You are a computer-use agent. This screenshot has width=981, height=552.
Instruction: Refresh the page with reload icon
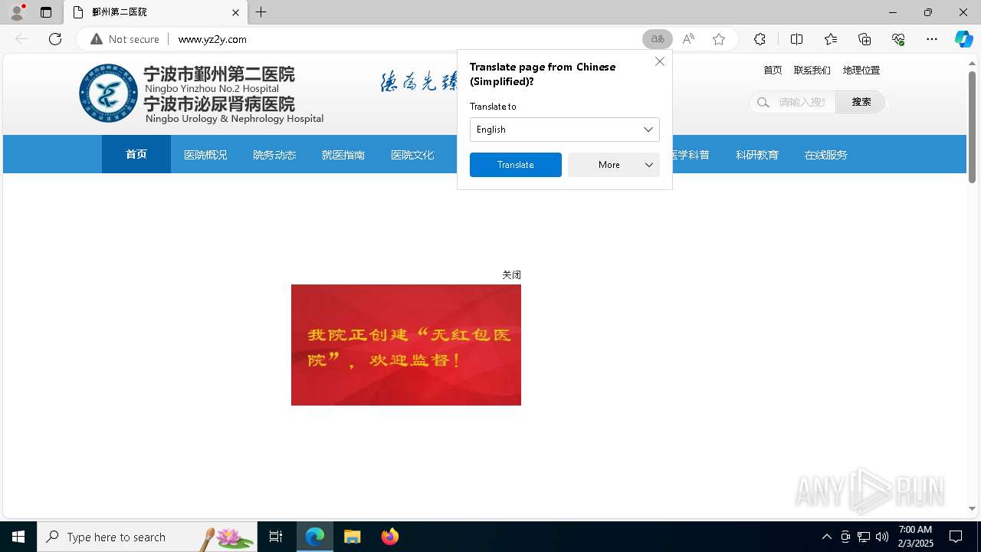tap(55, 39)
